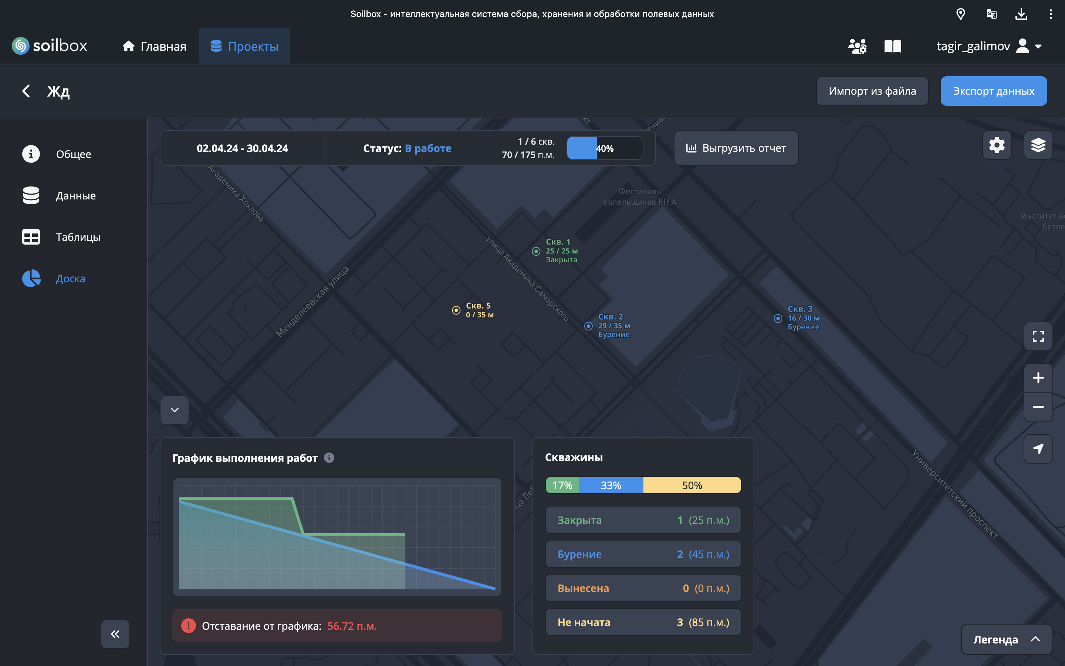Collapse bottom panels with chevron-down button
The height and width of the screenshot is (666, 1065).
[x=174, y=410]
